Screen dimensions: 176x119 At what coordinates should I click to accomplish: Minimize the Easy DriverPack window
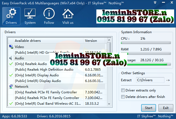click(x=163, y=2)
